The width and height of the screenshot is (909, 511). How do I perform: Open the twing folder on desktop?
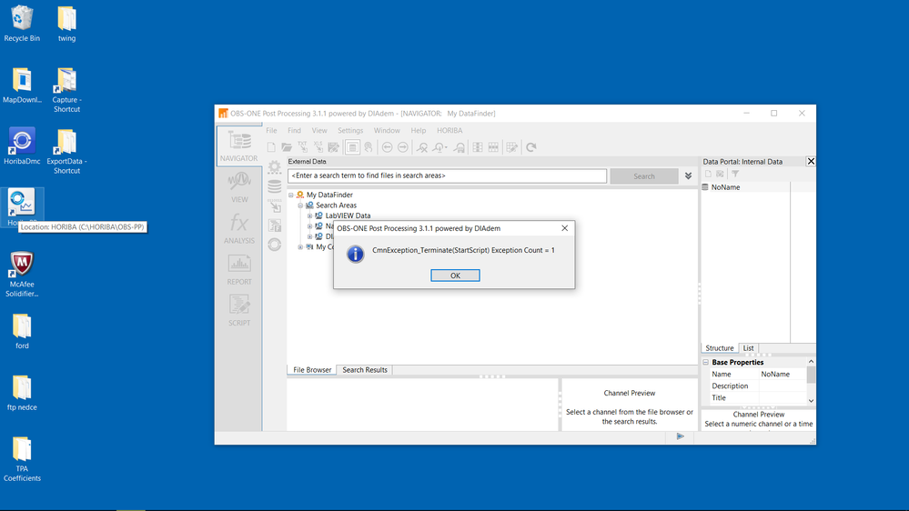click(x=66, y=24)
